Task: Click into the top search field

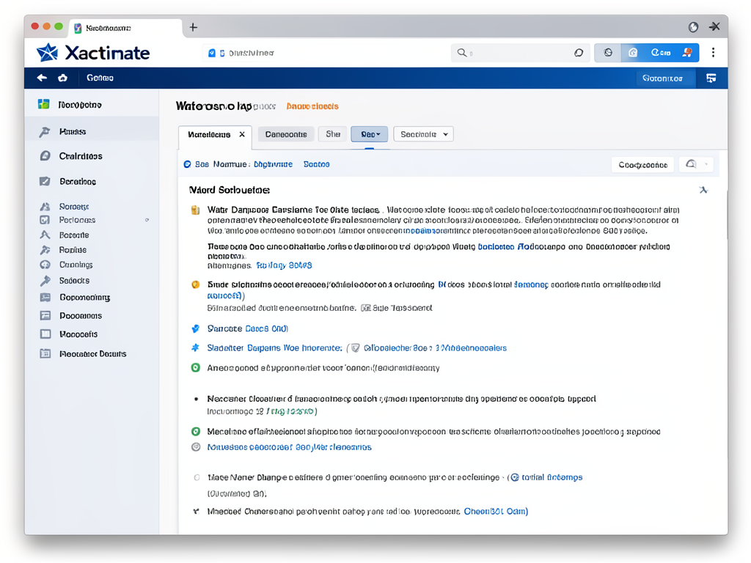Action: point(513,53)
